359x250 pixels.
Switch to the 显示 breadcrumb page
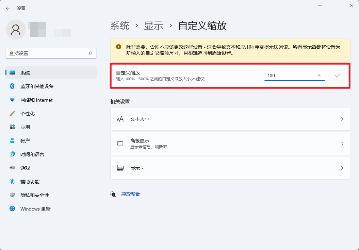pyautogui.click(x=154, y=26)
